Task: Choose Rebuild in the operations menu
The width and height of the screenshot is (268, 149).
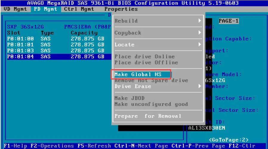Action: (126, 21)
